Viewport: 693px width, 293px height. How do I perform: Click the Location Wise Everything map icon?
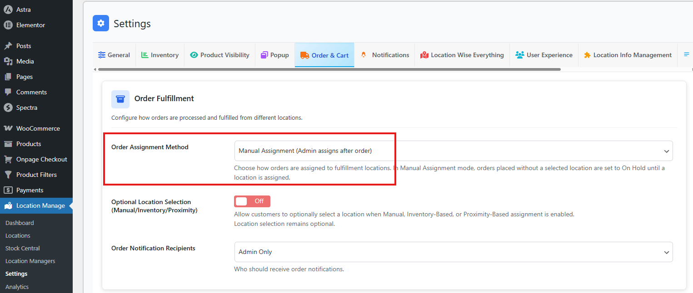click(x=424, y=55)
